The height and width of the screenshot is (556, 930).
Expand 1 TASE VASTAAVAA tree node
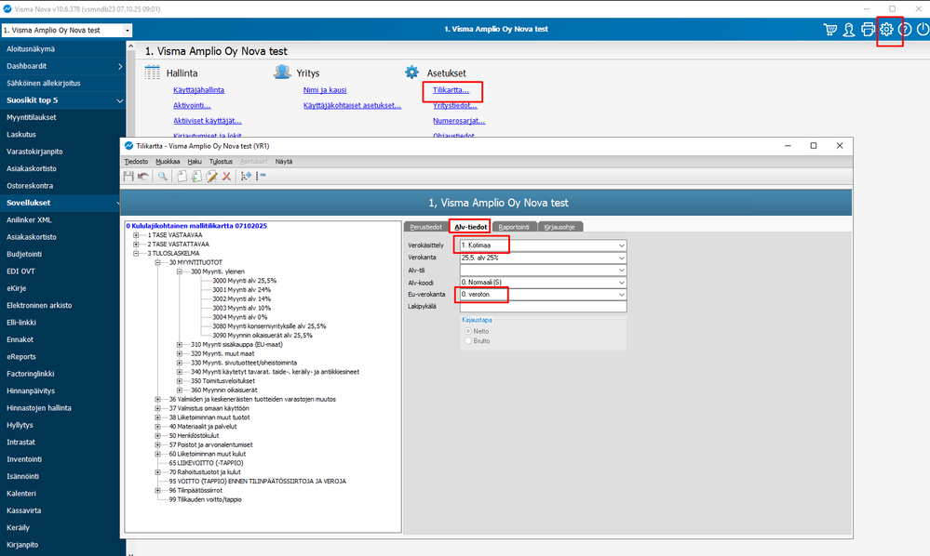[x=136, y=235]
